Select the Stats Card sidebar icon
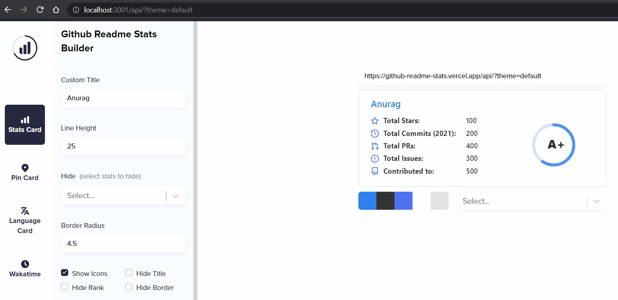Screen dimensions: 618x300 (x=25, y=124)
